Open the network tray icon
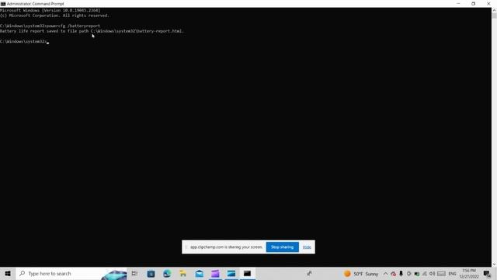Viewport: 497px width, 280px height. click(425, 274)
